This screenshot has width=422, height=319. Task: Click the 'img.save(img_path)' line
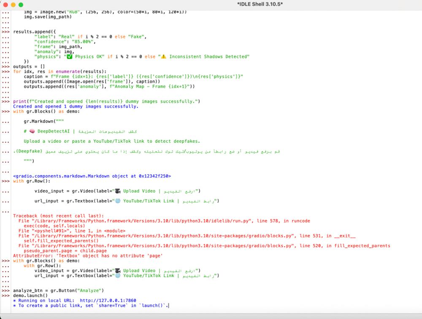tap(48, 17)
